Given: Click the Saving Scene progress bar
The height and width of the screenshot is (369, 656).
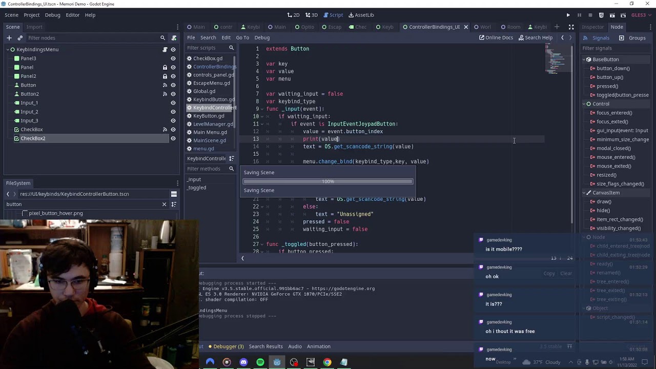Looking at the screenshot, I should 328,181.
